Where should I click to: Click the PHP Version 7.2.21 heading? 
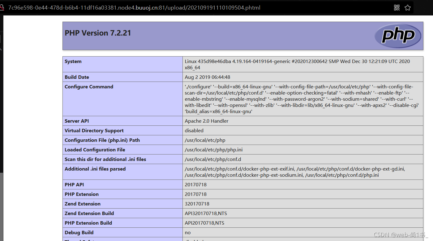(98, 33)
